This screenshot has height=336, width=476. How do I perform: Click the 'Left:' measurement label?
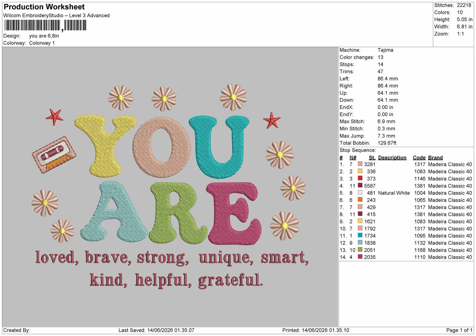[345, 79]
